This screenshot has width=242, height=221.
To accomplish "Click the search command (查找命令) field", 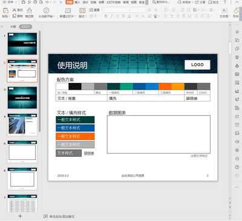I will click(162, 2).
